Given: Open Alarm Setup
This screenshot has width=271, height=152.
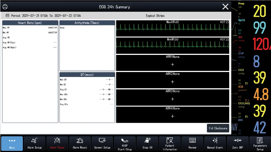Looking at the screenshot, I should (x=35, y=144).
